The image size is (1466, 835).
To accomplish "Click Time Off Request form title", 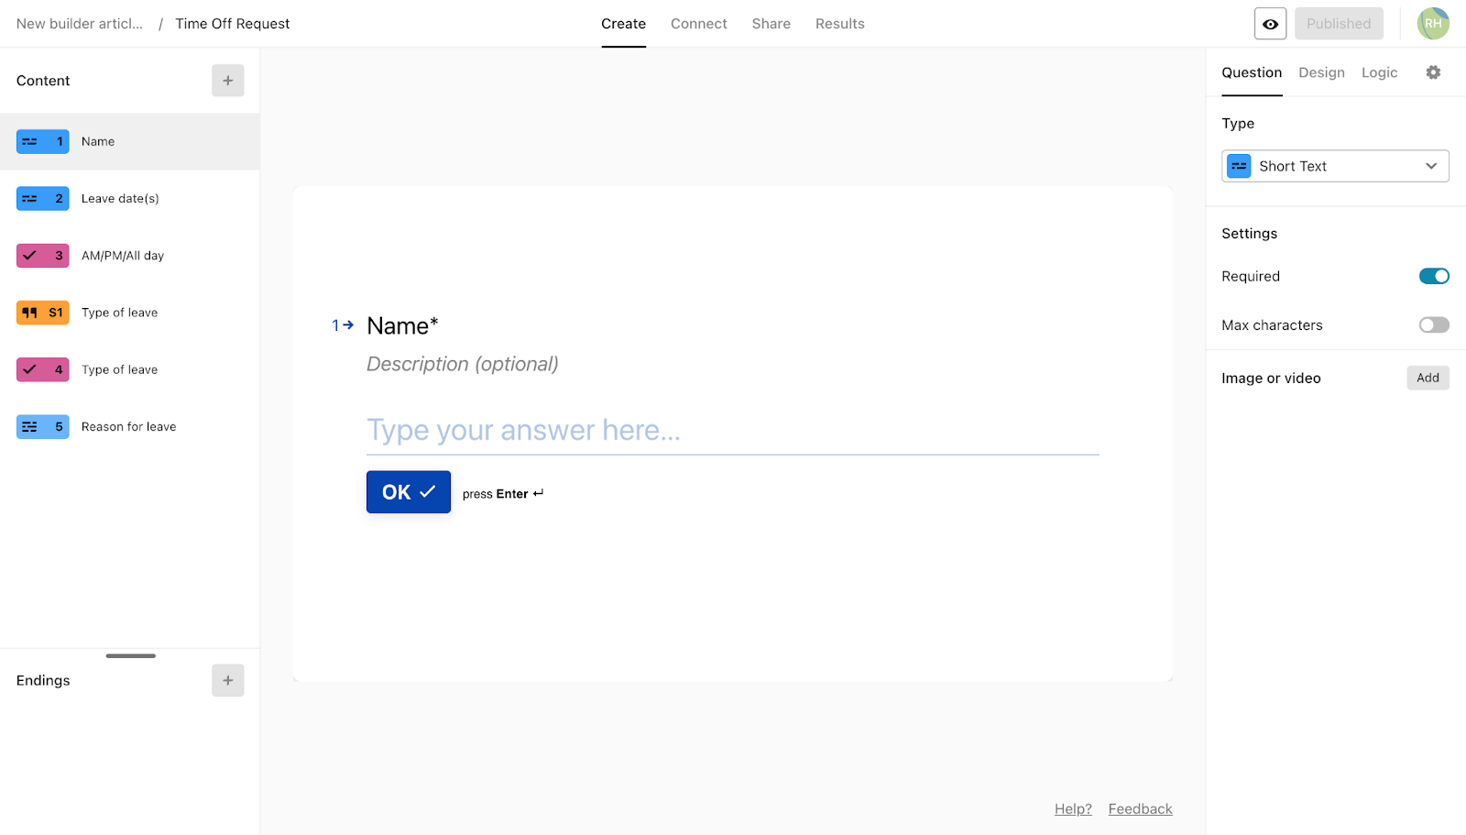I will pos(233,24).
